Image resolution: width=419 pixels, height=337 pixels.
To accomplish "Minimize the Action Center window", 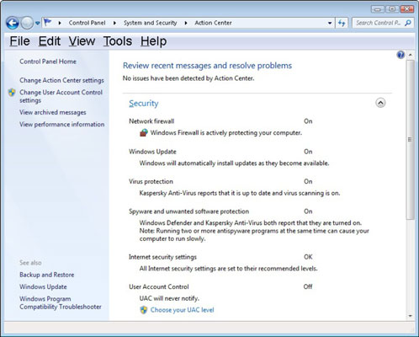I will click(x=378, y=9).
